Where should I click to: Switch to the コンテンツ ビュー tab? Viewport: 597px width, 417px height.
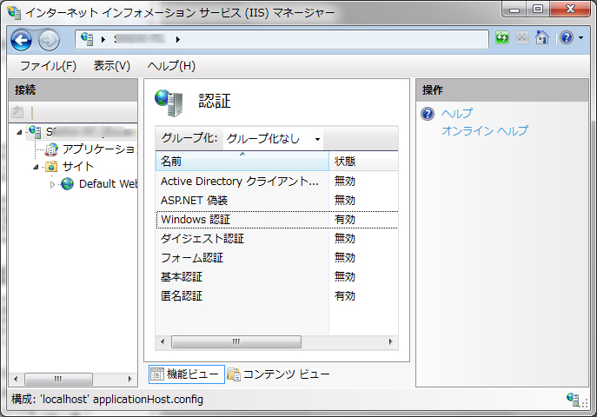278,374
